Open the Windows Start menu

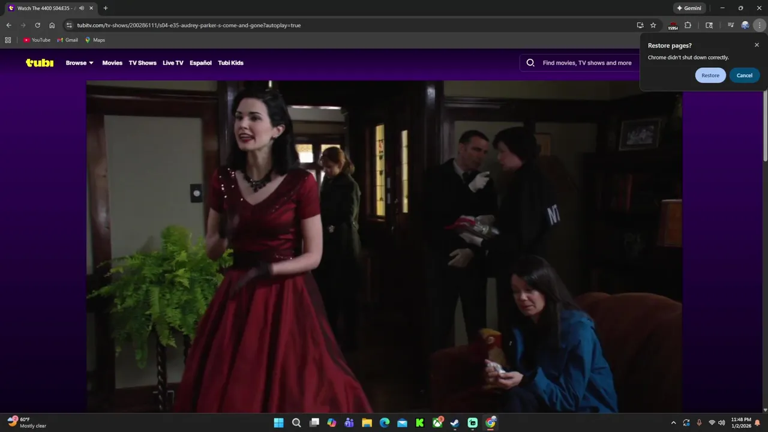[x=278, y=423]
